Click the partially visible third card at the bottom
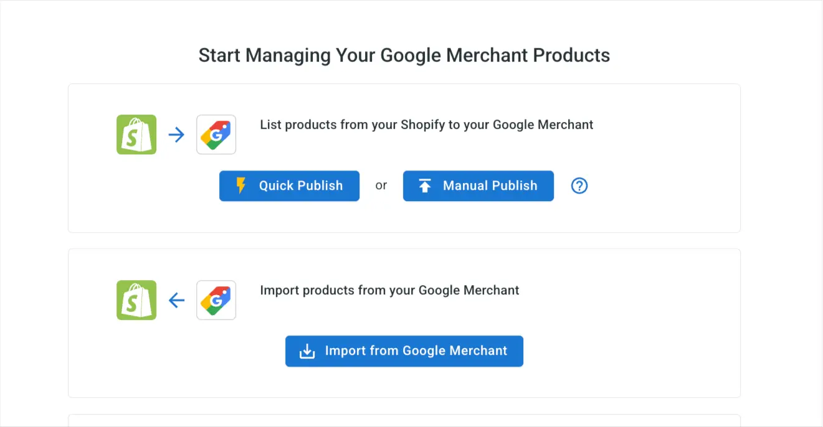The width and height of the screenshot is (823, 427). tap(404, 421)
